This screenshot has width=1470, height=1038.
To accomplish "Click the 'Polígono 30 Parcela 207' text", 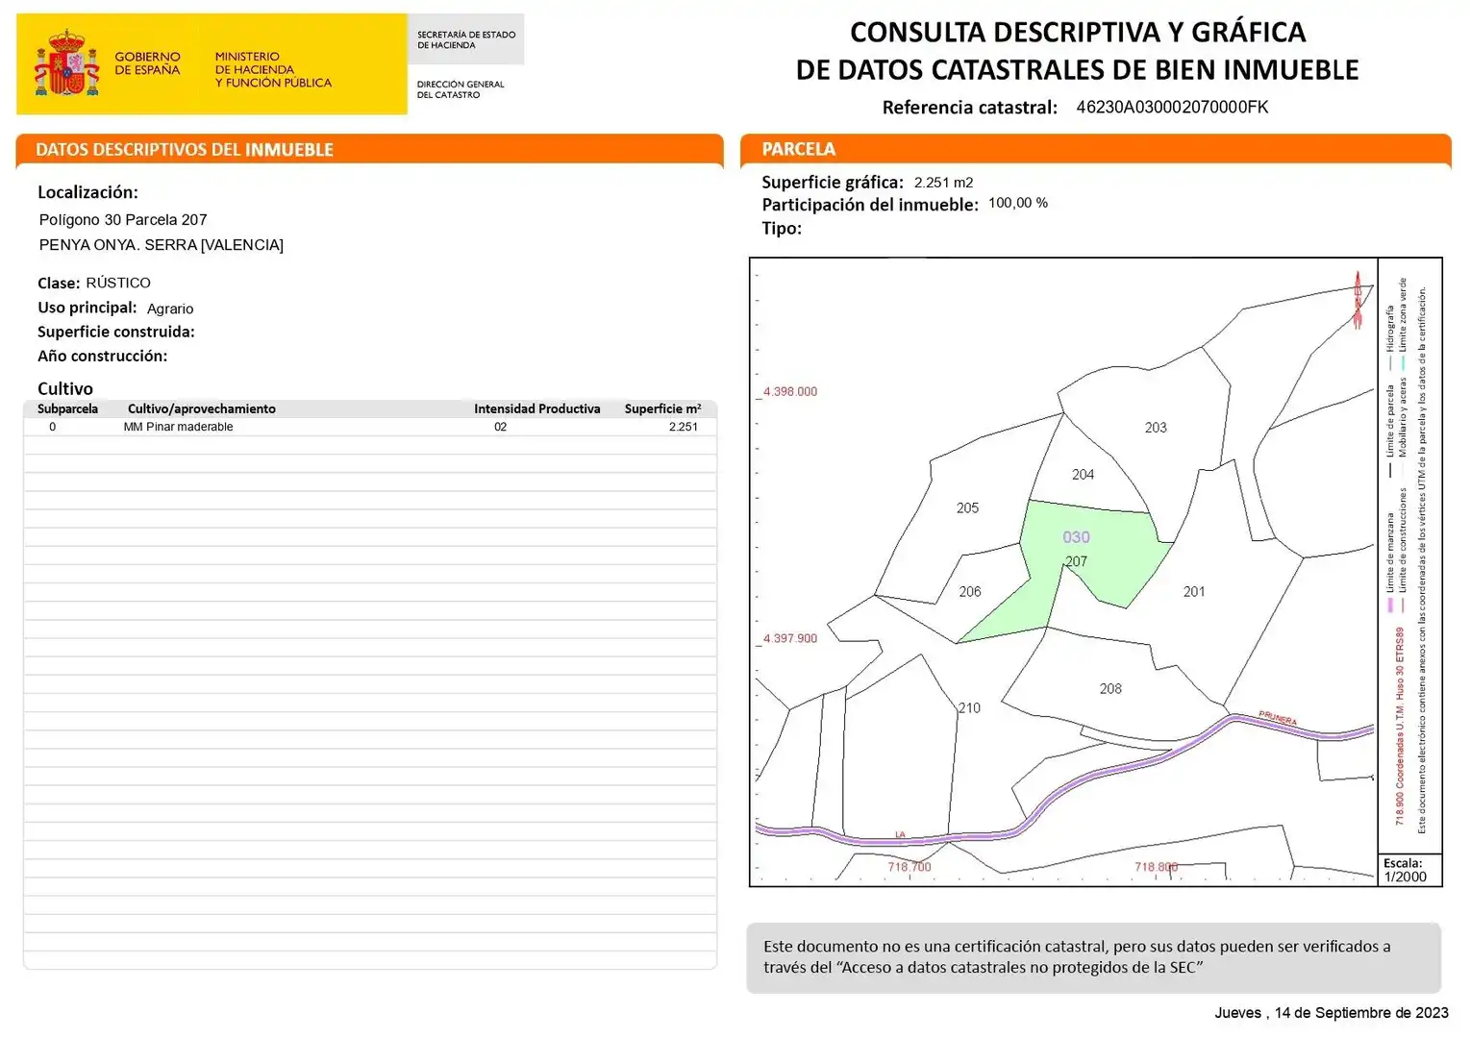I will point(123,220).
